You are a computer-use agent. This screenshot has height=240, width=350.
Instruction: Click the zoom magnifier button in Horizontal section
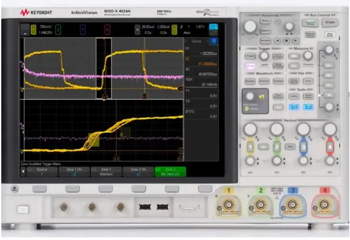click(x=277, y=21)
